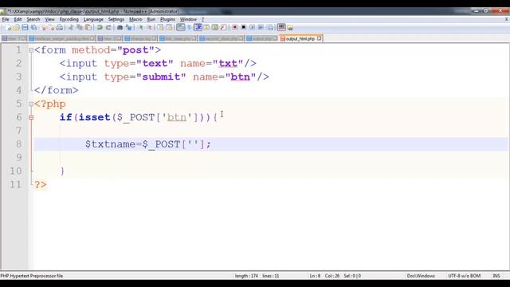Close the output_html.php tab with its X
The height and width of the screenshot is (287, 510).
pyautogui.click(x=319, y=38)
